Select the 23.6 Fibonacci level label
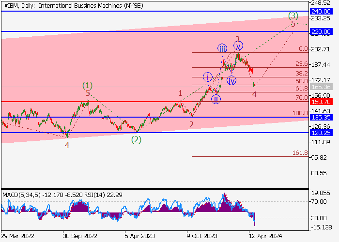The width and height of the screenshot is (339, 242). [302, 64]
